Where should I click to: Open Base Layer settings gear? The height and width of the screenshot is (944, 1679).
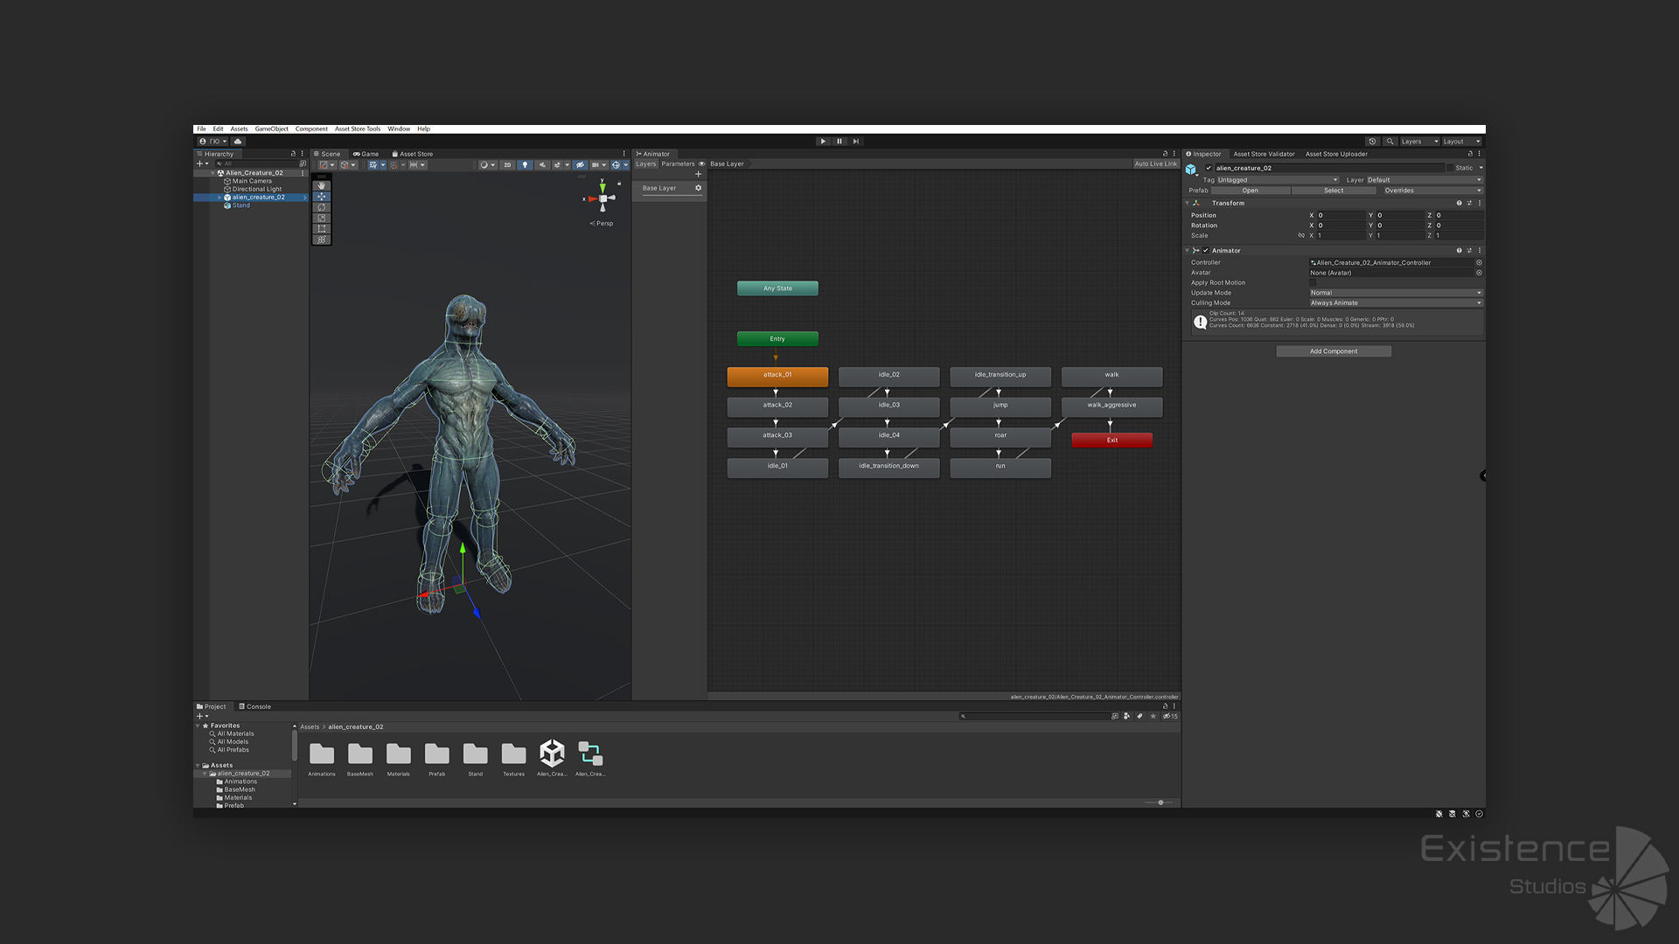698,188
